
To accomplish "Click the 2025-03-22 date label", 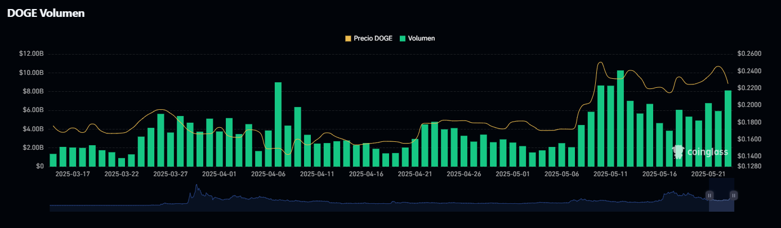I will 121,174.
